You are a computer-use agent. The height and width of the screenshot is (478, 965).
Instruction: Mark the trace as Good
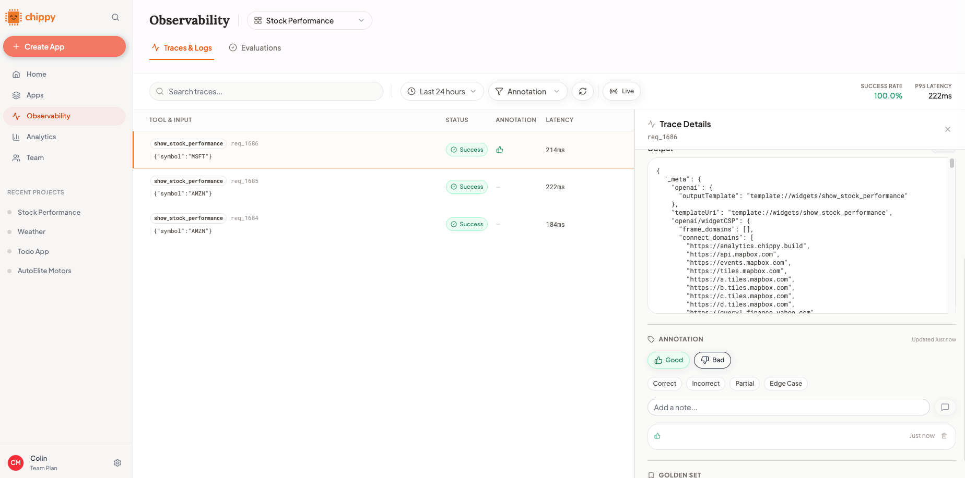pyautogui.click(x=668, y=360)
